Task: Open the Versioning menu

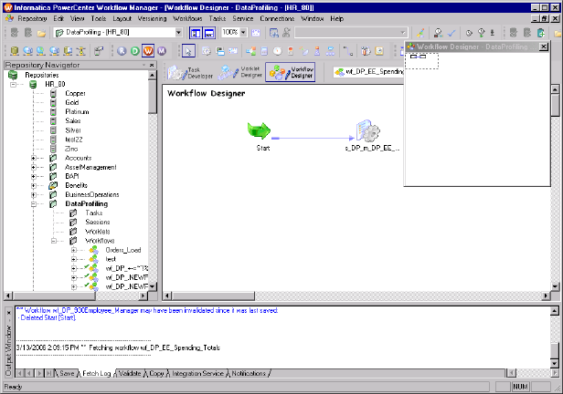Action: pyautogui.click(x=153, y=18)
